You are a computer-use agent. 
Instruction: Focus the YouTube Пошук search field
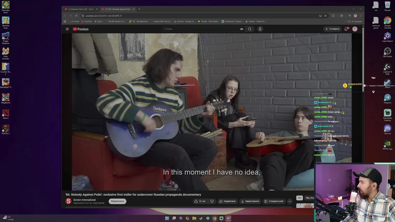(x=201, y=29)
